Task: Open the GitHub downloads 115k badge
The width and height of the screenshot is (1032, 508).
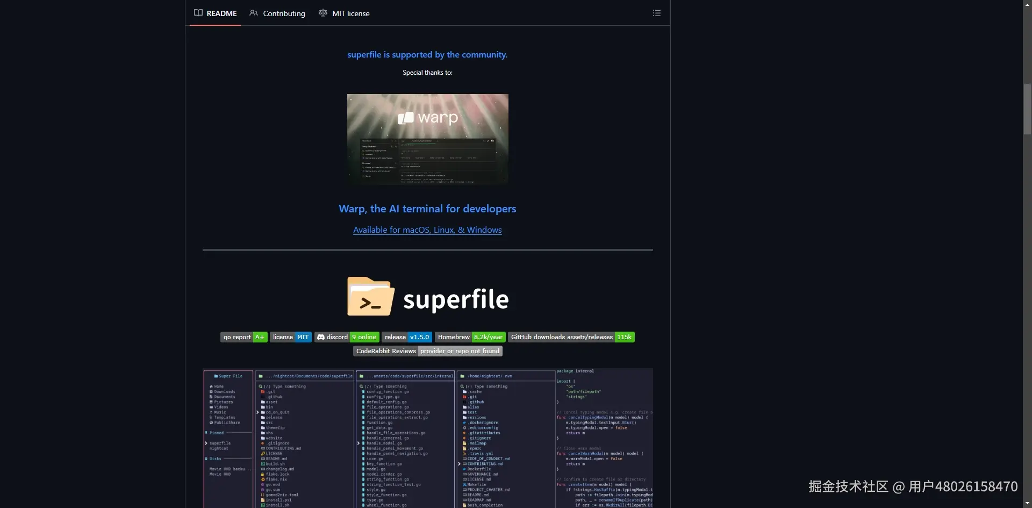Action: pos(571,337)
